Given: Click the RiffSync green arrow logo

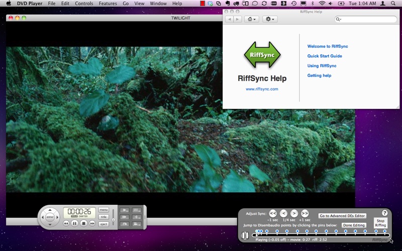Looking at the screenshot, I should coord(262,55).
